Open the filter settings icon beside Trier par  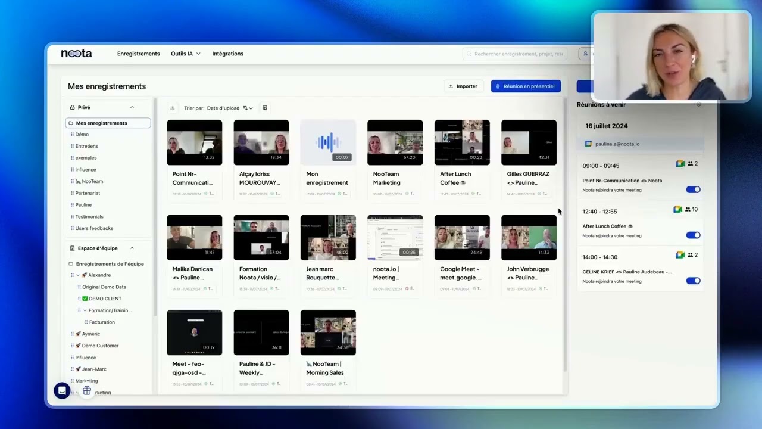click(x=173, y=108)
